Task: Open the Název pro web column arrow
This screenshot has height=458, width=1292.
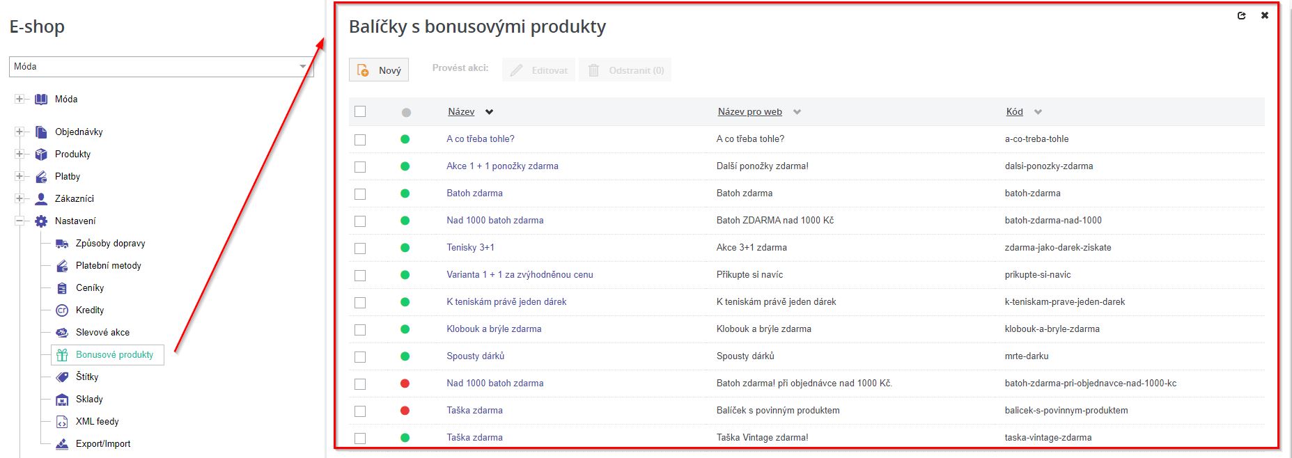Action: pyautogui.click(x=797, y=112)
